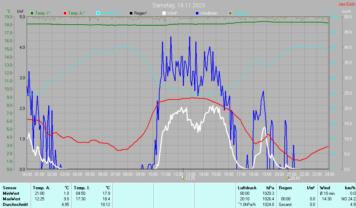Image resolution: width=356 pixels, height=208 pixels.
Task: Click the cyan Feuchte A. legend swatch
Action: 98,14
